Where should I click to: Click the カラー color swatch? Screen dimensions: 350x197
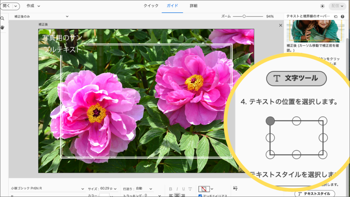[104, 195]
